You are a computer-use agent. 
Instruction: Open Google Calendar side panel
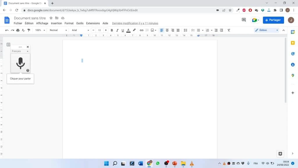293,32
